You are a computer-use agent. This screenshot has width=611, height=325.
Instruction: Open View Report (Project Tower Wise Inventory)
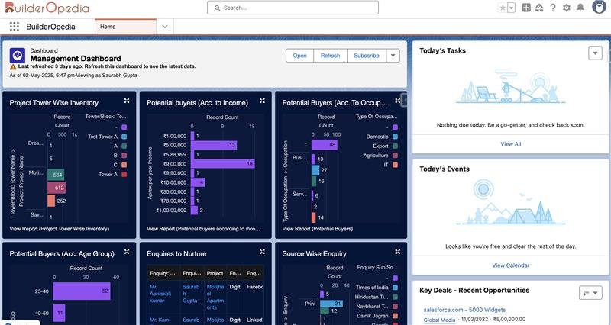pos(60,229)
